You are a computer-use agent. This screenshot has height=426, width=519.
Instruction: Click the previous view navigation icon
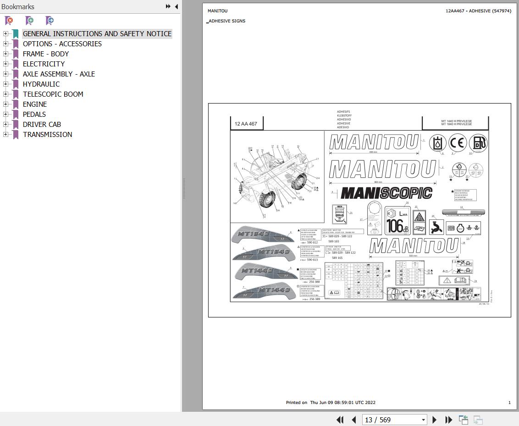464,420
